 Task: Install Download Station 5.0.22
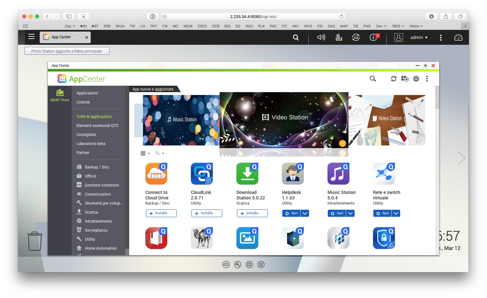click(252, 213)
